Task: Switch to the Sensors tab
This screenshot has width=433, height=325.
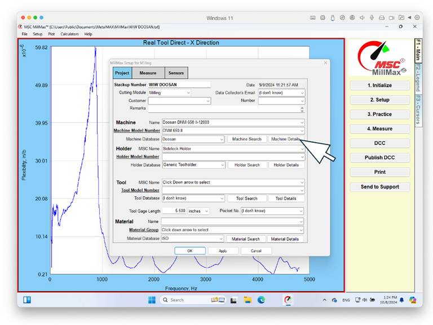Action: coord(176,73)
